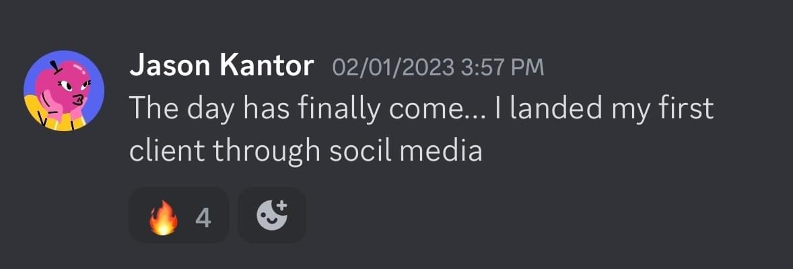Click the time "3:57 PM" in timestamp
This screenshot has height=269, width=793.
[x=502, y=68]
